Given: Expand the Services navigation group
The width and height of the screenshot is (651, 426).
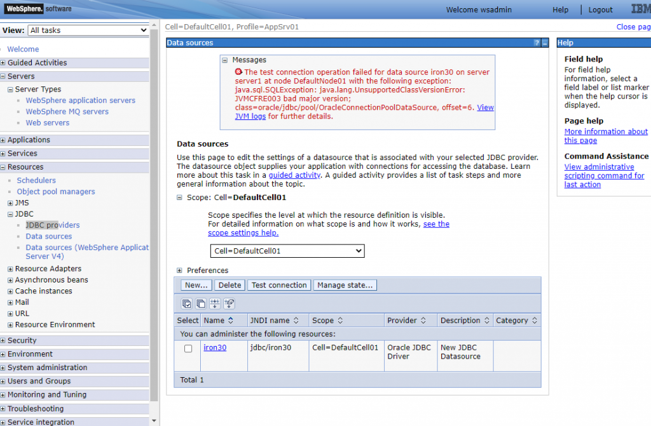Looking at the screenshot, I should click(x=3, y=154).
